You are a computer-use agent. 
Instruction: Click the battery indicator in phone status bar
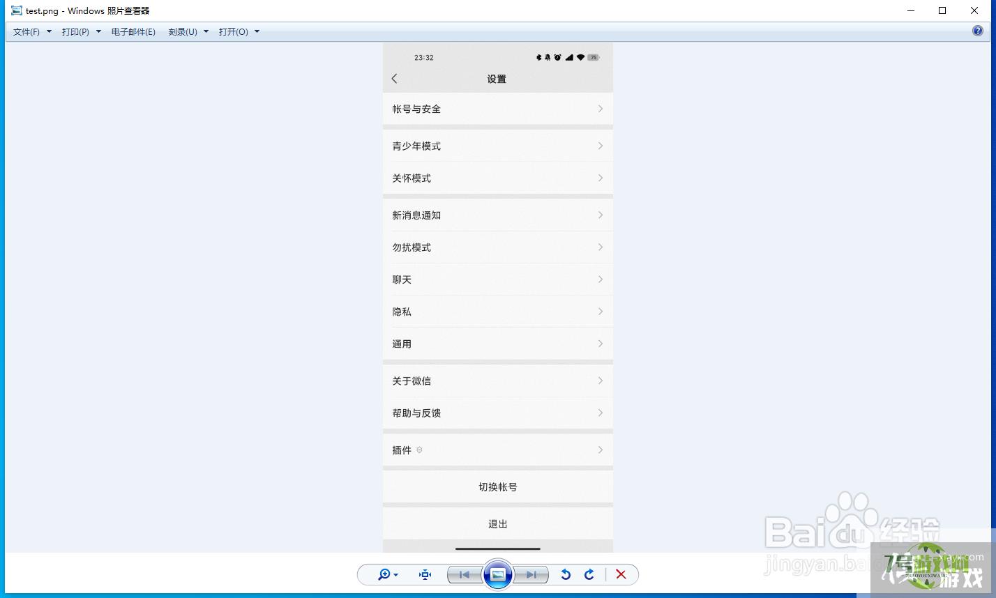tap(593, 57)
